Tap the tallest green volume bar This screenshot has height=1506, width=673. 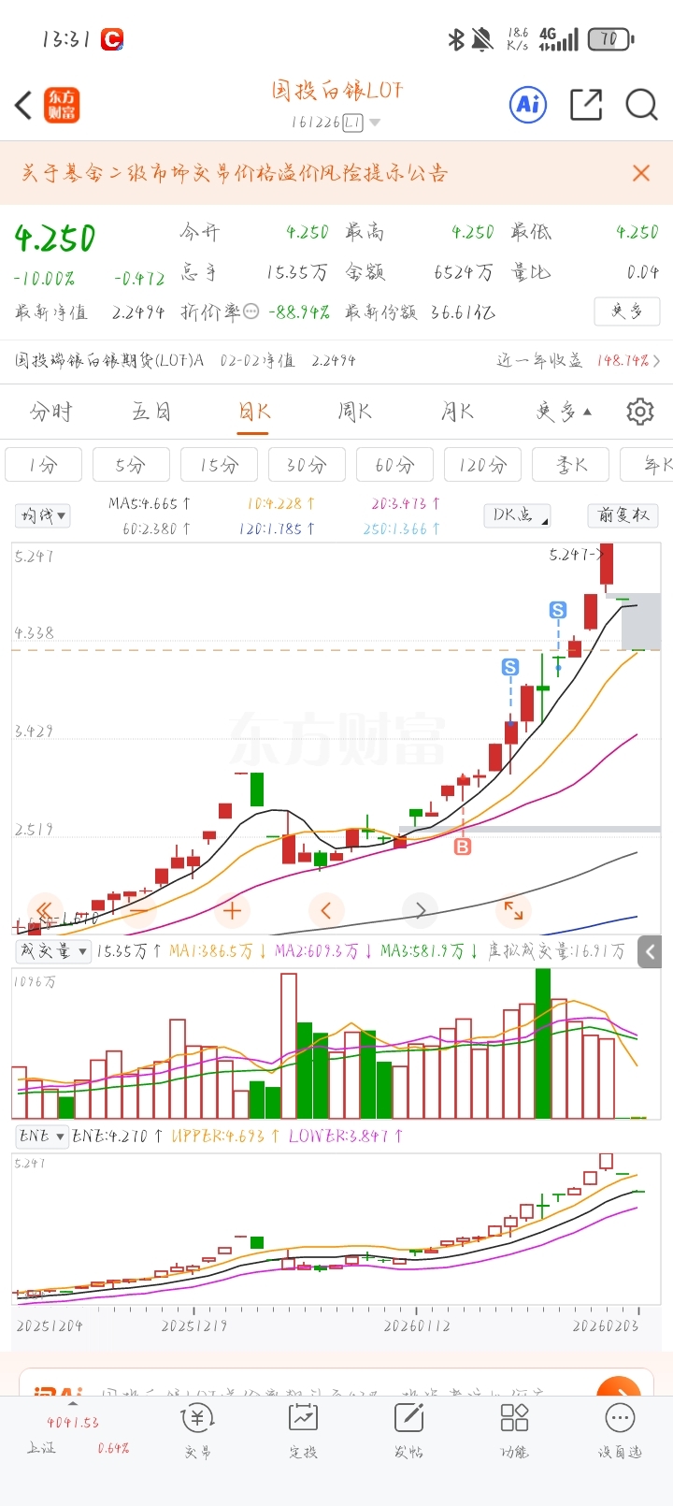543,1043
